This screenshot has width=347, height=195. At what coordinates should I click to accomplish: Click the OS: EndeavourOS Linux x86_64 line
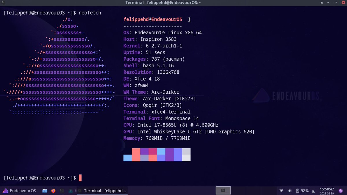163,33
